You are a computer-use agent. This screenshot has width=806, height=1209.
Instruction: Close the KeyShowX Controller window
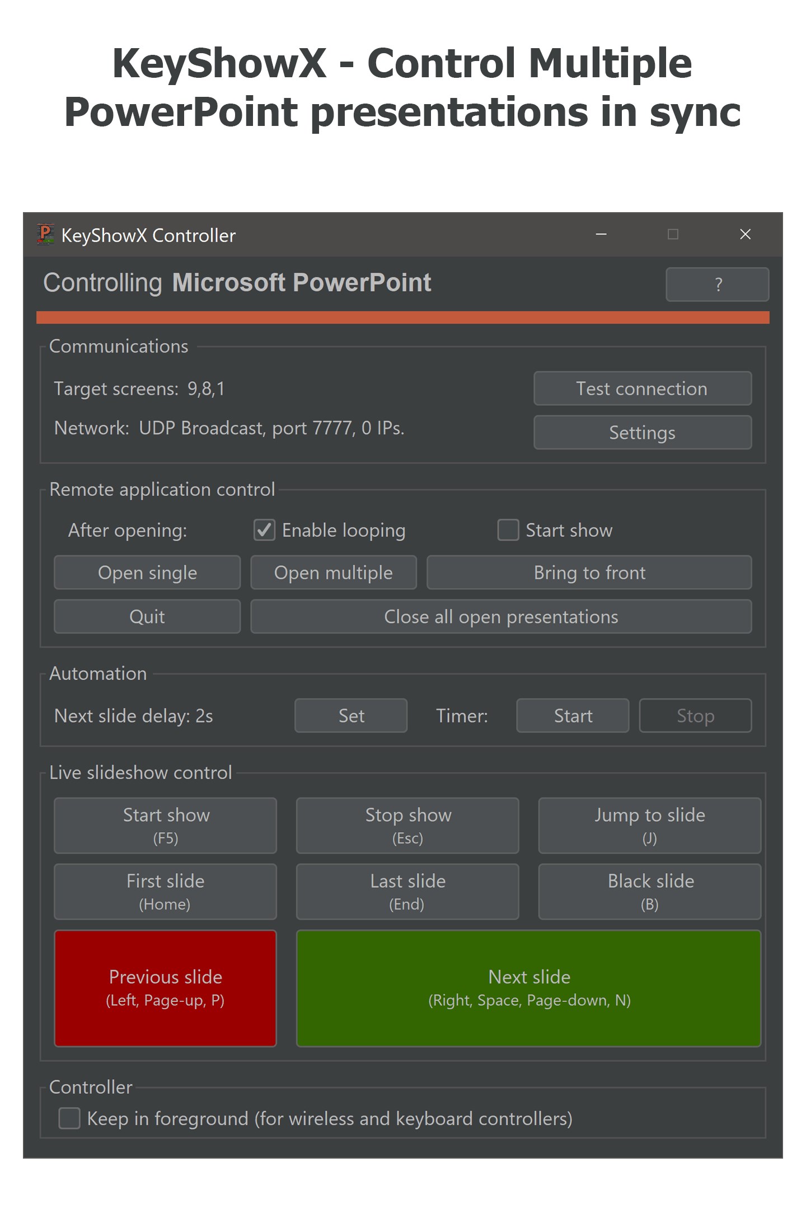tap(745, 234)
